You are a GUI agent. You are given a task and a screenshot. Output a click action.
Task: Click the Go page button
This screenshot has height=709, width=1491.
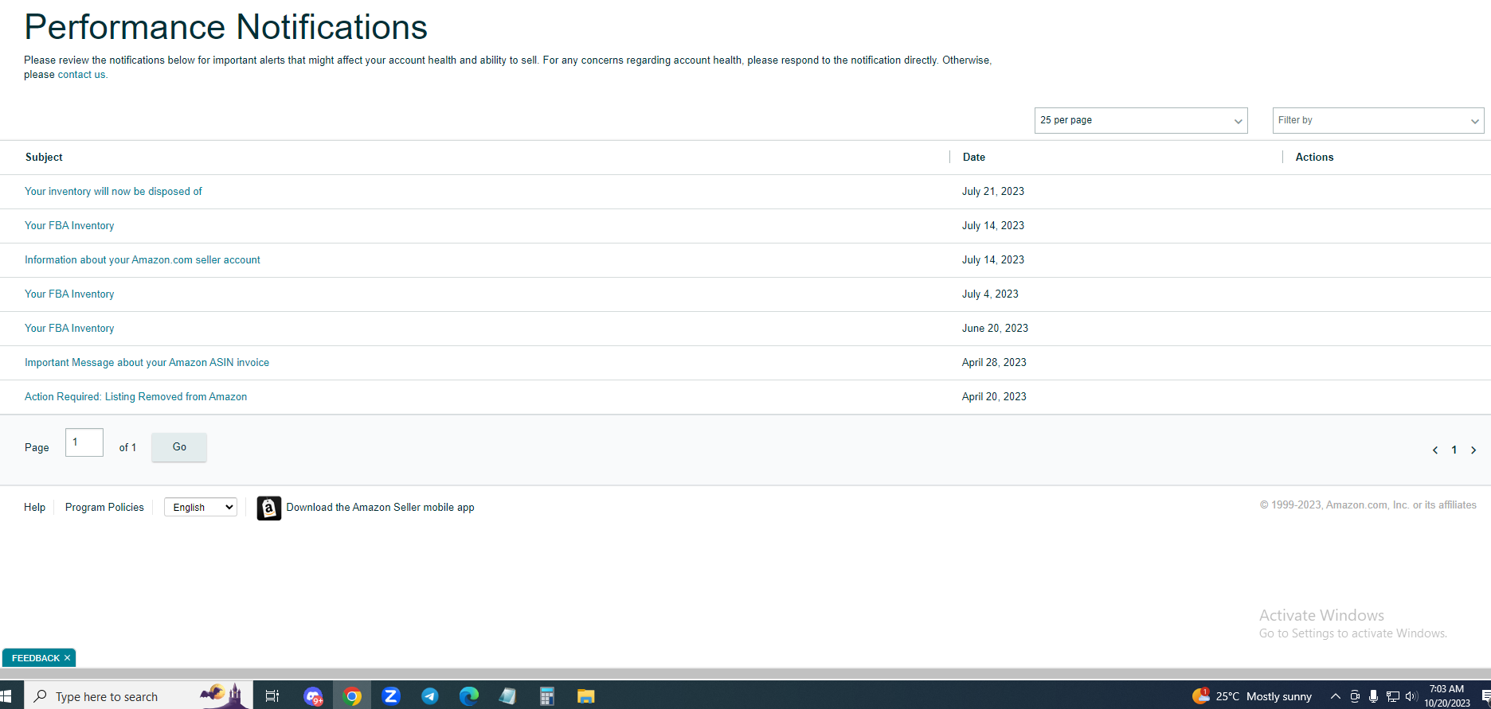(x=179, y=447)
